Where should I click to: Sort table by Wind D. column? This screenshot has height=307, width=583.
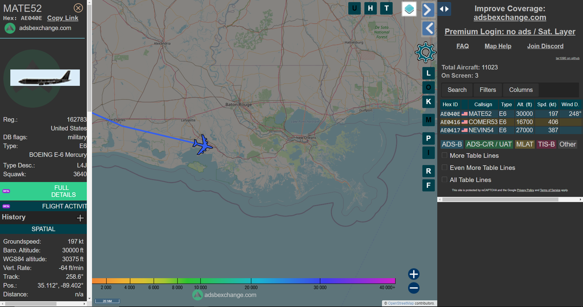point(570,104)
